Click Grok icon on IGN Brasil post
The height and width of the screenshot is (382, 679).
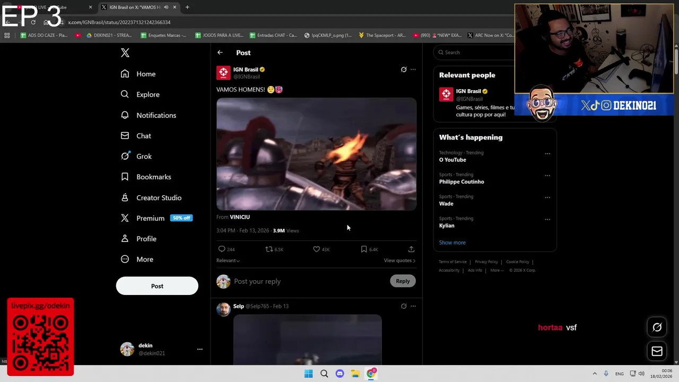click(x=404, y=70)
